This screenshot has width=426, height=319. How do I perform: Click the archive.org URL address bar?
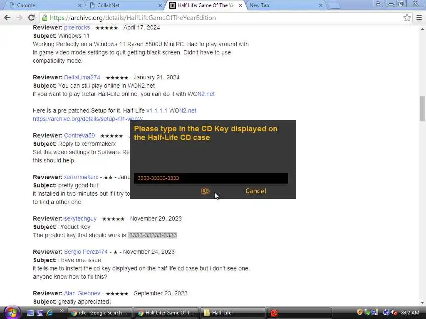click(225, 17)
